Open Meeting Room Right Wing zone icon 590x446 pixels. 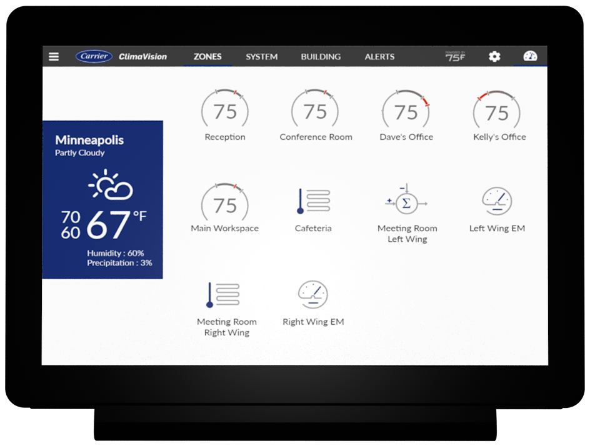224,295
